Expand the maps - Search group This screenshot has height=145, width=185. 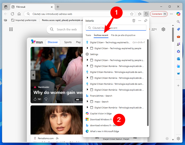click(x=88, y=102)
